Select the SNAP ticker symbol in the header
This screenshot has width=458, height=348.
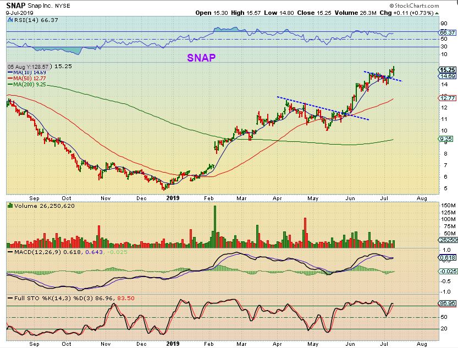tap(16, 5)
